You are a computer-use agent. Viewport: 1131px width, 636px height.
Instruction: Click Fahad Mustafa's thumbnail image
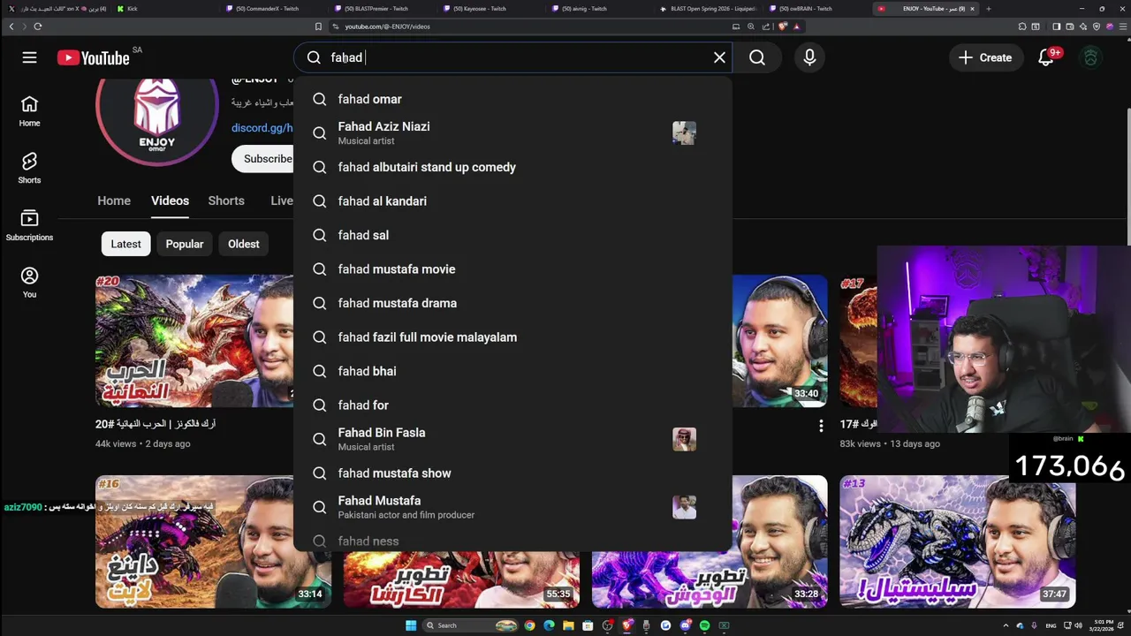click(684, 507)
